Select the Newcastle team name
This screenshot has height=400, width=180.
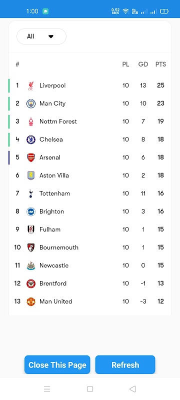[x=54, y=265]
